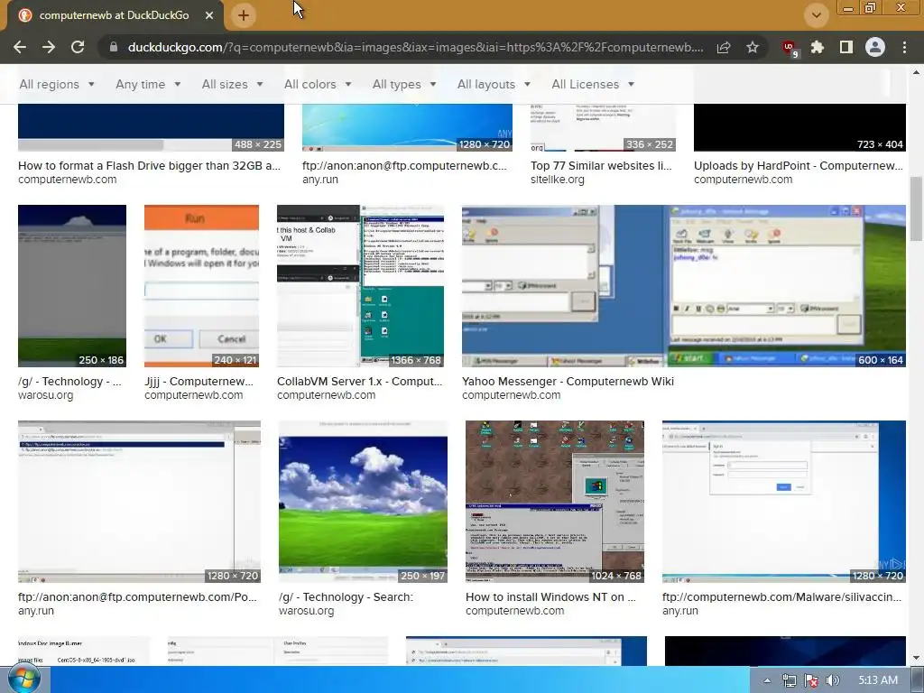Share this page icon in address bar

724,47
